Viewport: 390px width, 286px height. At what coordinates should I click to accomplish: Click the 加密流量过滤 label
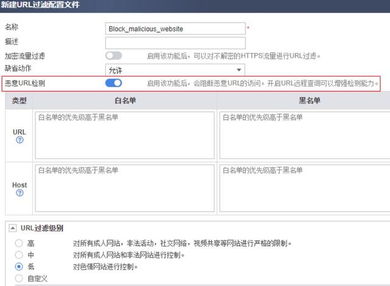point(24,55)
